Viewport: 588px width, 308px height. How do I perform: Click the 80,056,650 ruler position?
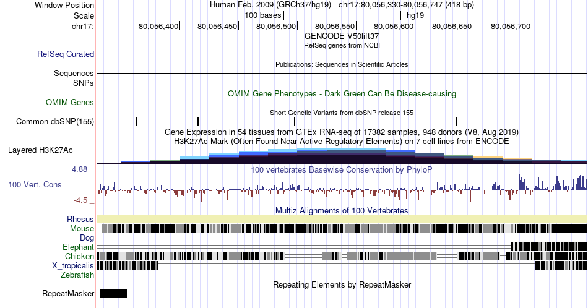point(452,26)
